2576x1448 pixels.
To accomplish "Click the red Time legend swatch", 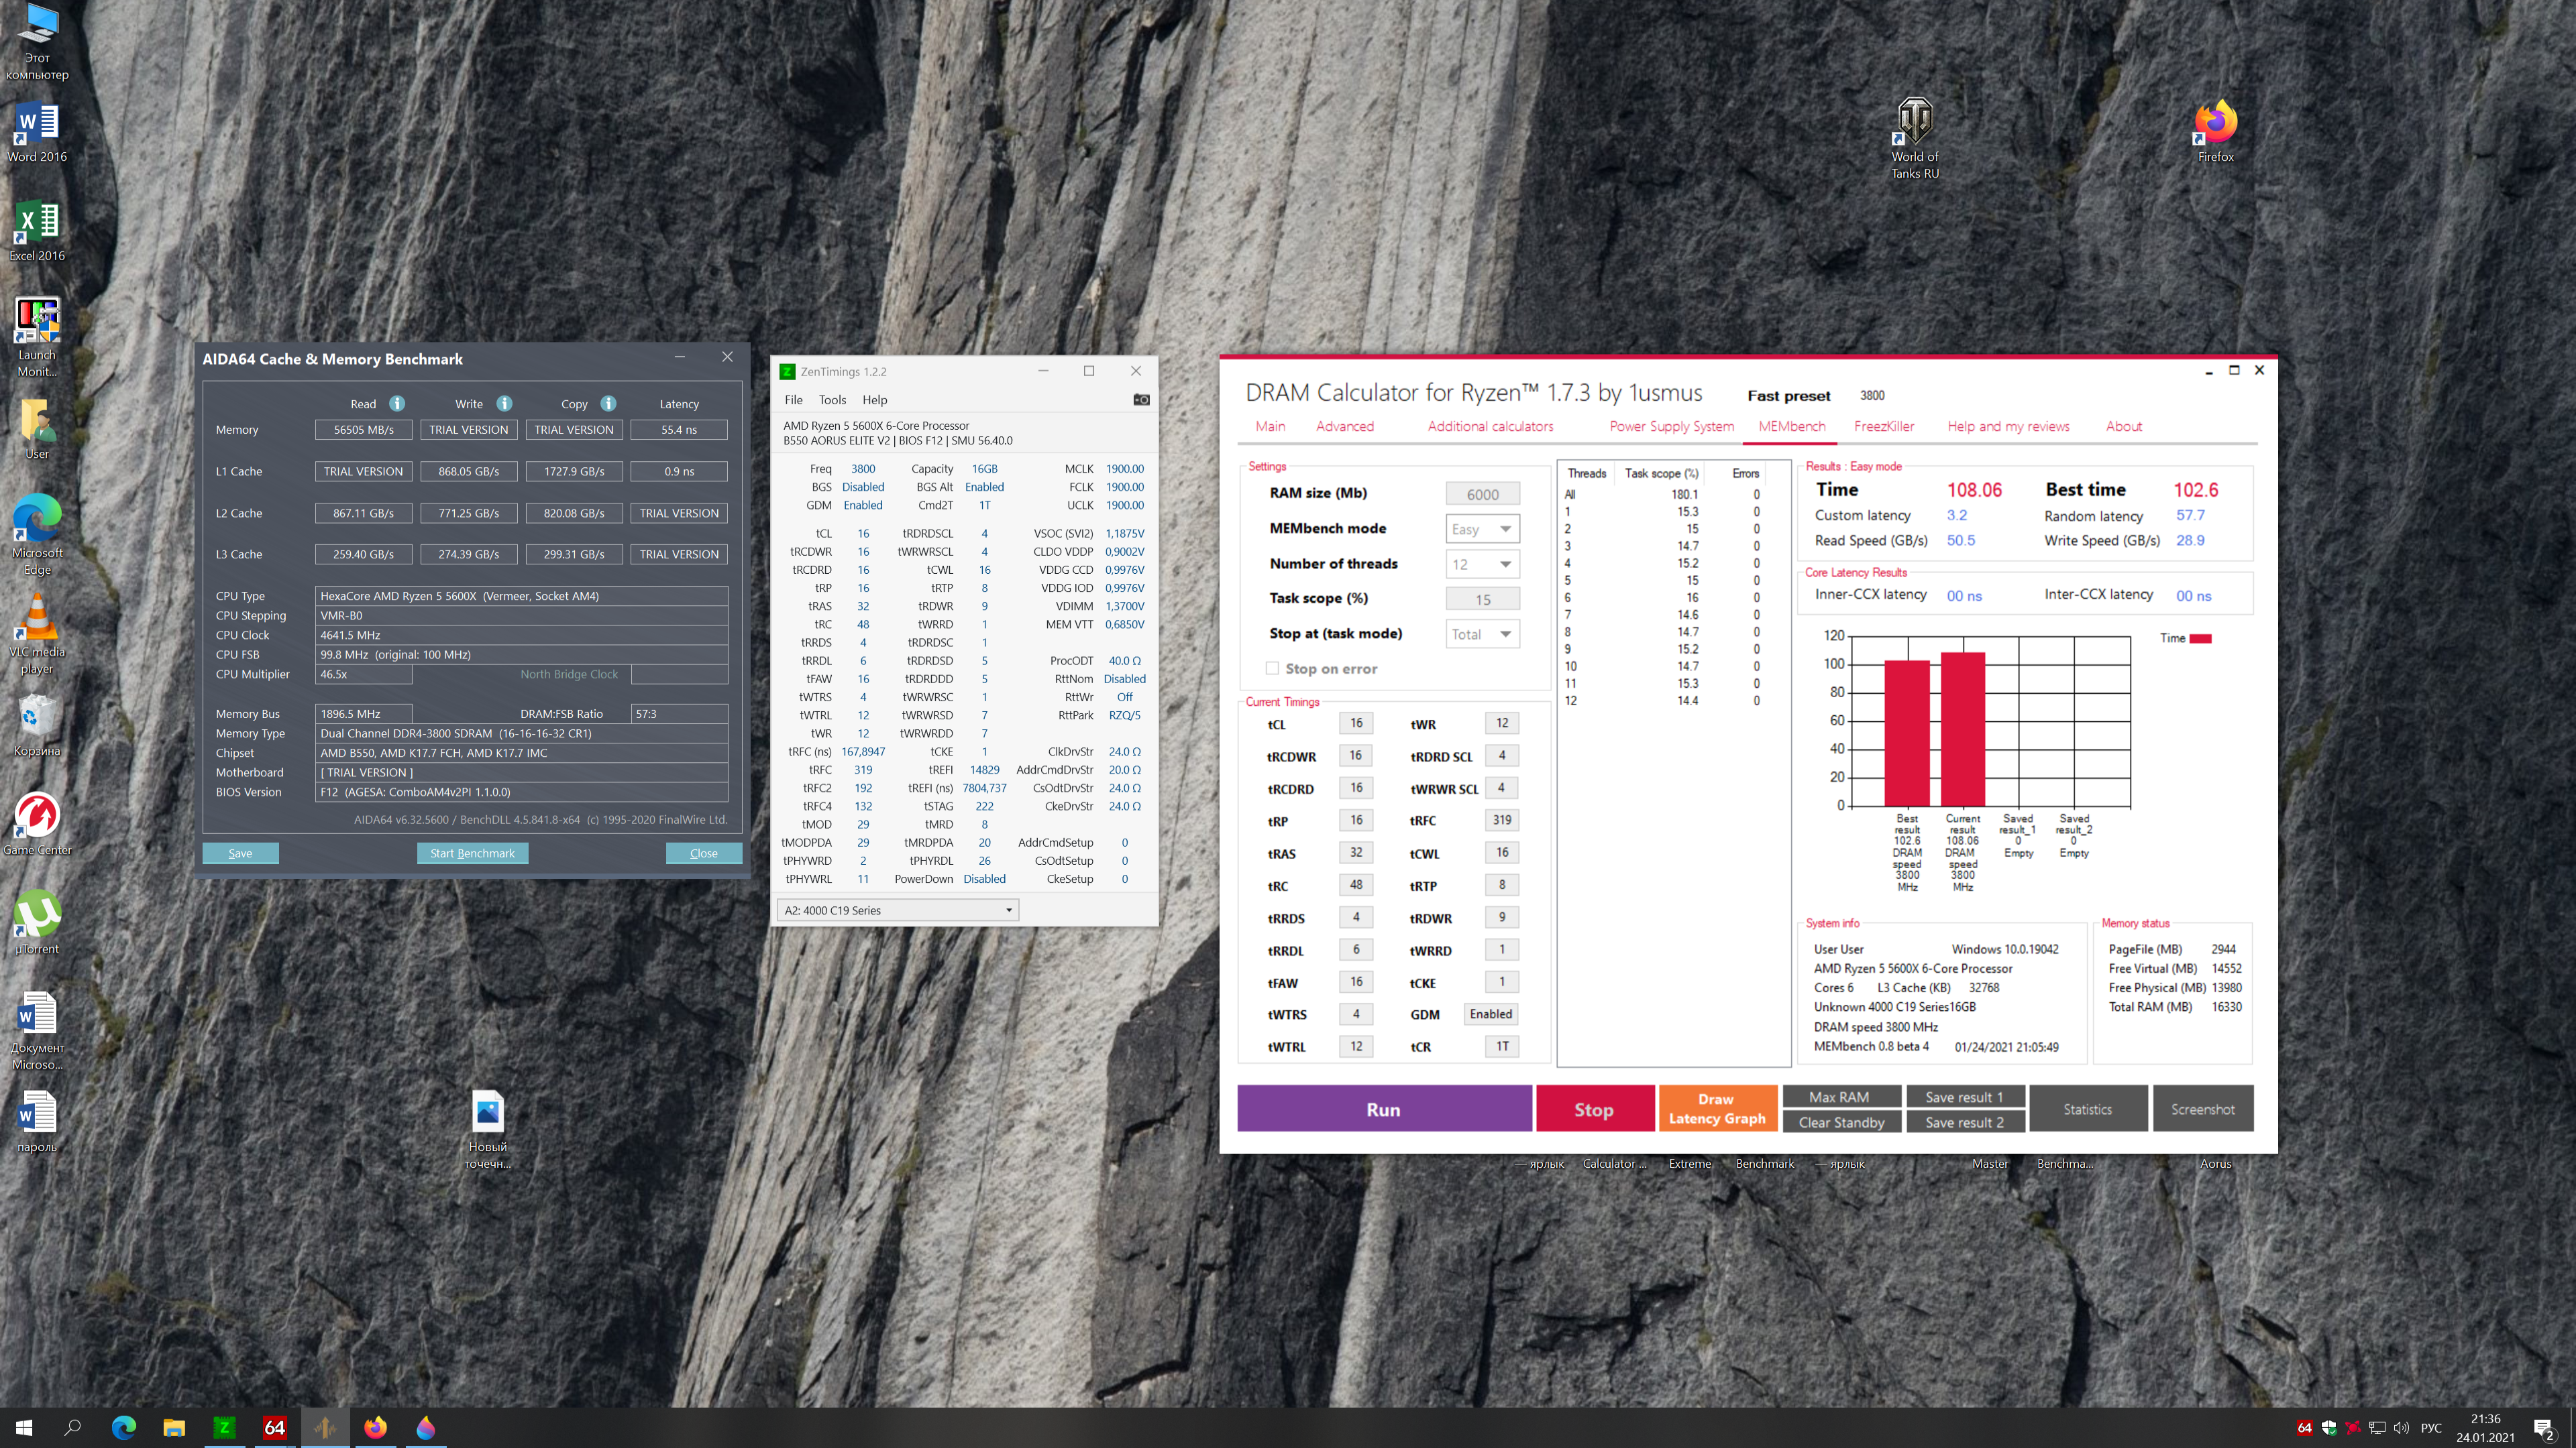I will (x=2200, y=639).
